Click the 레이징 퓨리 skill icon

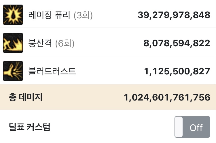[13, 14]
